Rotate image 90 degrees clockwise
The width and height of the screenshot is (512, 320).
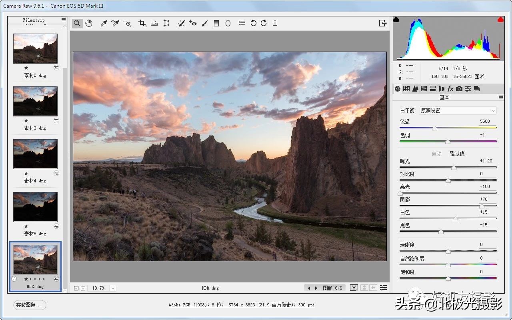pyautogui.click(x=264, y=23)
